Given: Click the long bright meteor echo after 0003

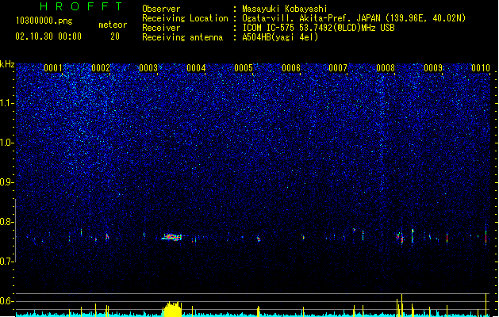Looking at the screenshot, I should (x=172, y=237).
